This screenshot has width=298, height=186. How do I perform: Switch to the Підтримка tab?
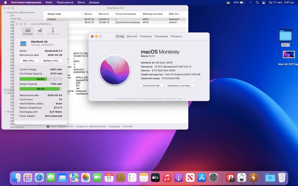click(x=161, y=36)
